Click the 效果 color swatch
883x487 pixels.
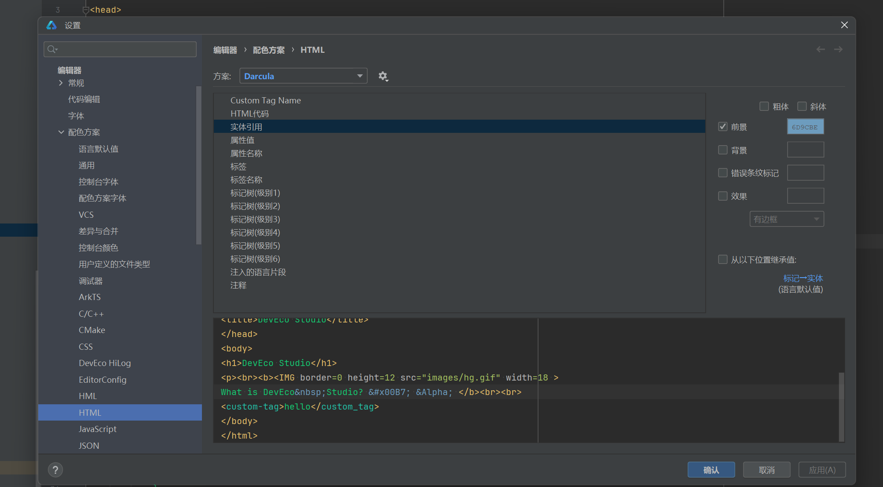(x=805, y=196)
